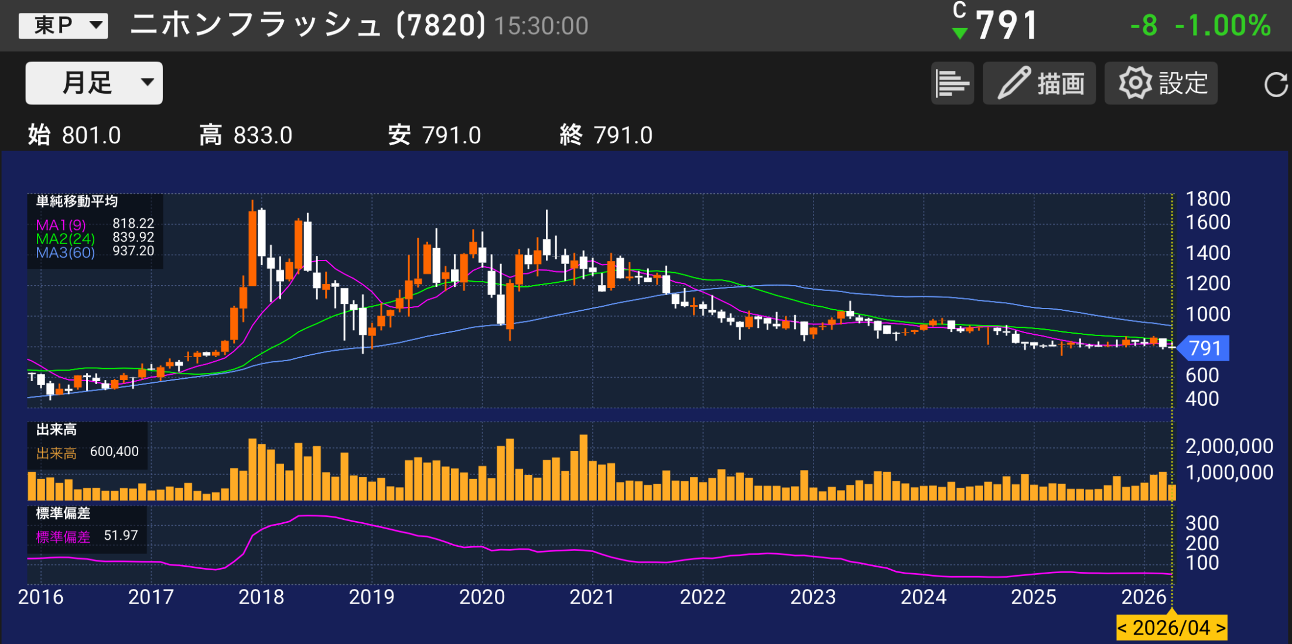Click the ニホンフラッシュ (7820) stock name
This screenshot has height=644, width=1292.
[307, 26]
